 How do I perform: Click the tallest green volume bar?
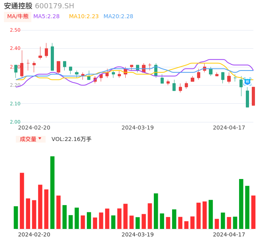(x=52, y=192)
